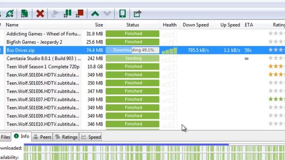Share torrent icon in toolbar
Screen dimensions: 285x160
138,14
